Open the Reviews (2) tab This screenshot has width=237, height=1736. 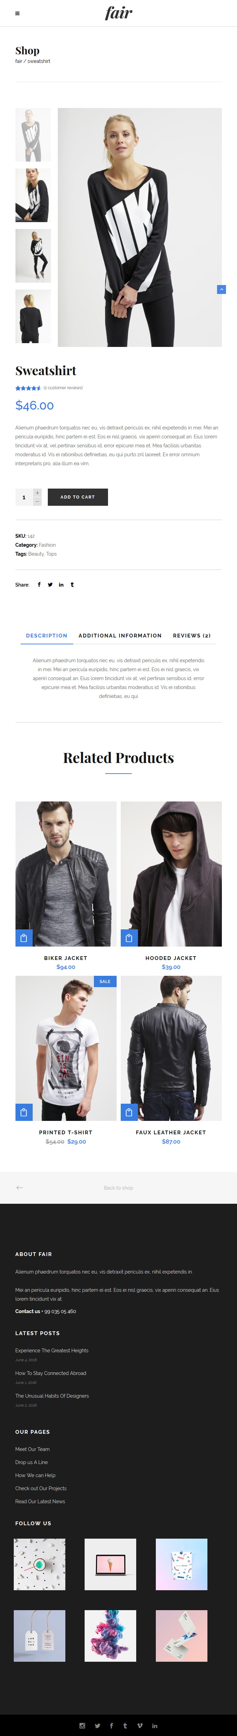click(x=192, y=635)
